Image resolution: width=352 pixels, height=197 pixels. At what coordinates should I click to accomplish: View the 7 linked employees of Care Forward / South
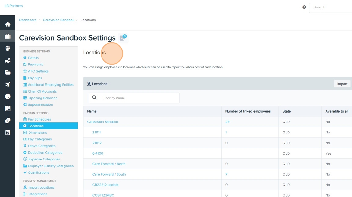pyautogui.click(x=226, y=174)
